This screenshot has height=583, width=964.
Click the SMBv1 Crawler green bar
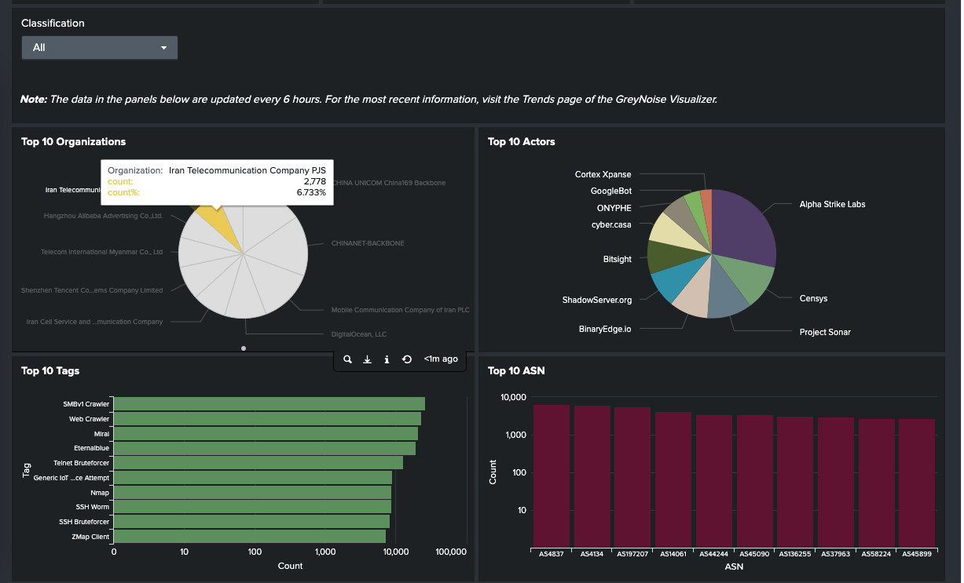pyautogui.click(x=269, y=403)
